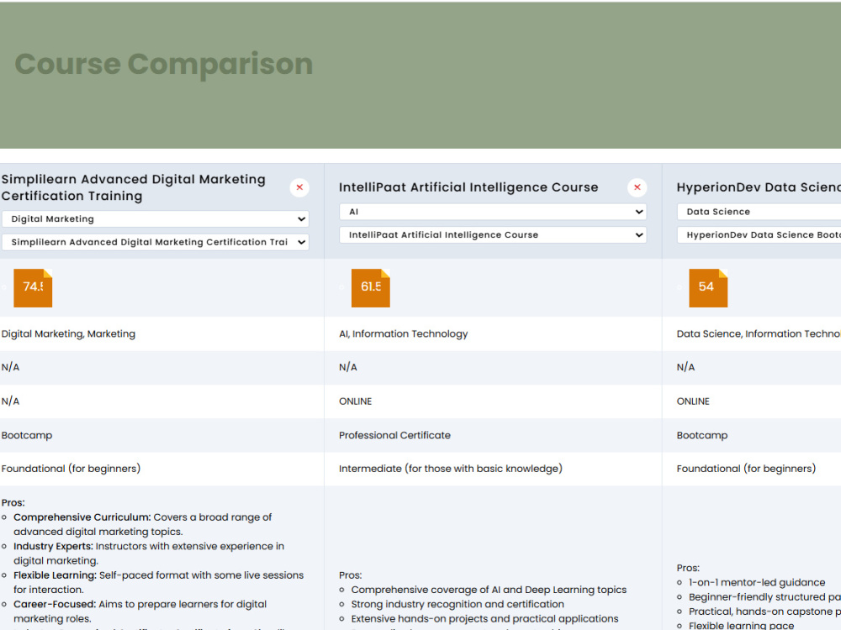
Task: Click 'Comprehensive coverage of AI and Deep Learning'
Action: coord(489,590)
